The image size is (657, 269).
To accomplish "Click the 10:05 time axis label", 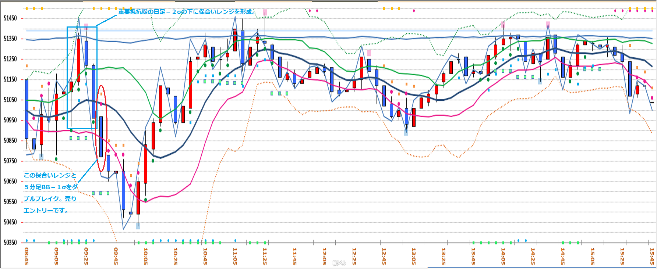I will point(145,256).
